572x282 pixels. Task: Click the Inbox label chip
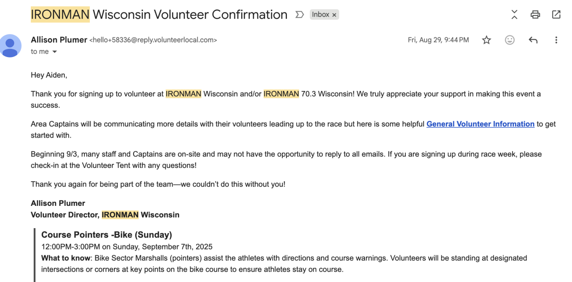(320, 15)
